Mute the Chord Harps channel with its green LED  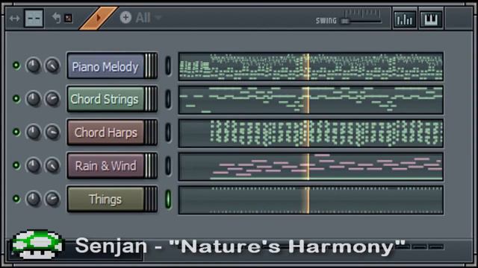coord(16,132)
